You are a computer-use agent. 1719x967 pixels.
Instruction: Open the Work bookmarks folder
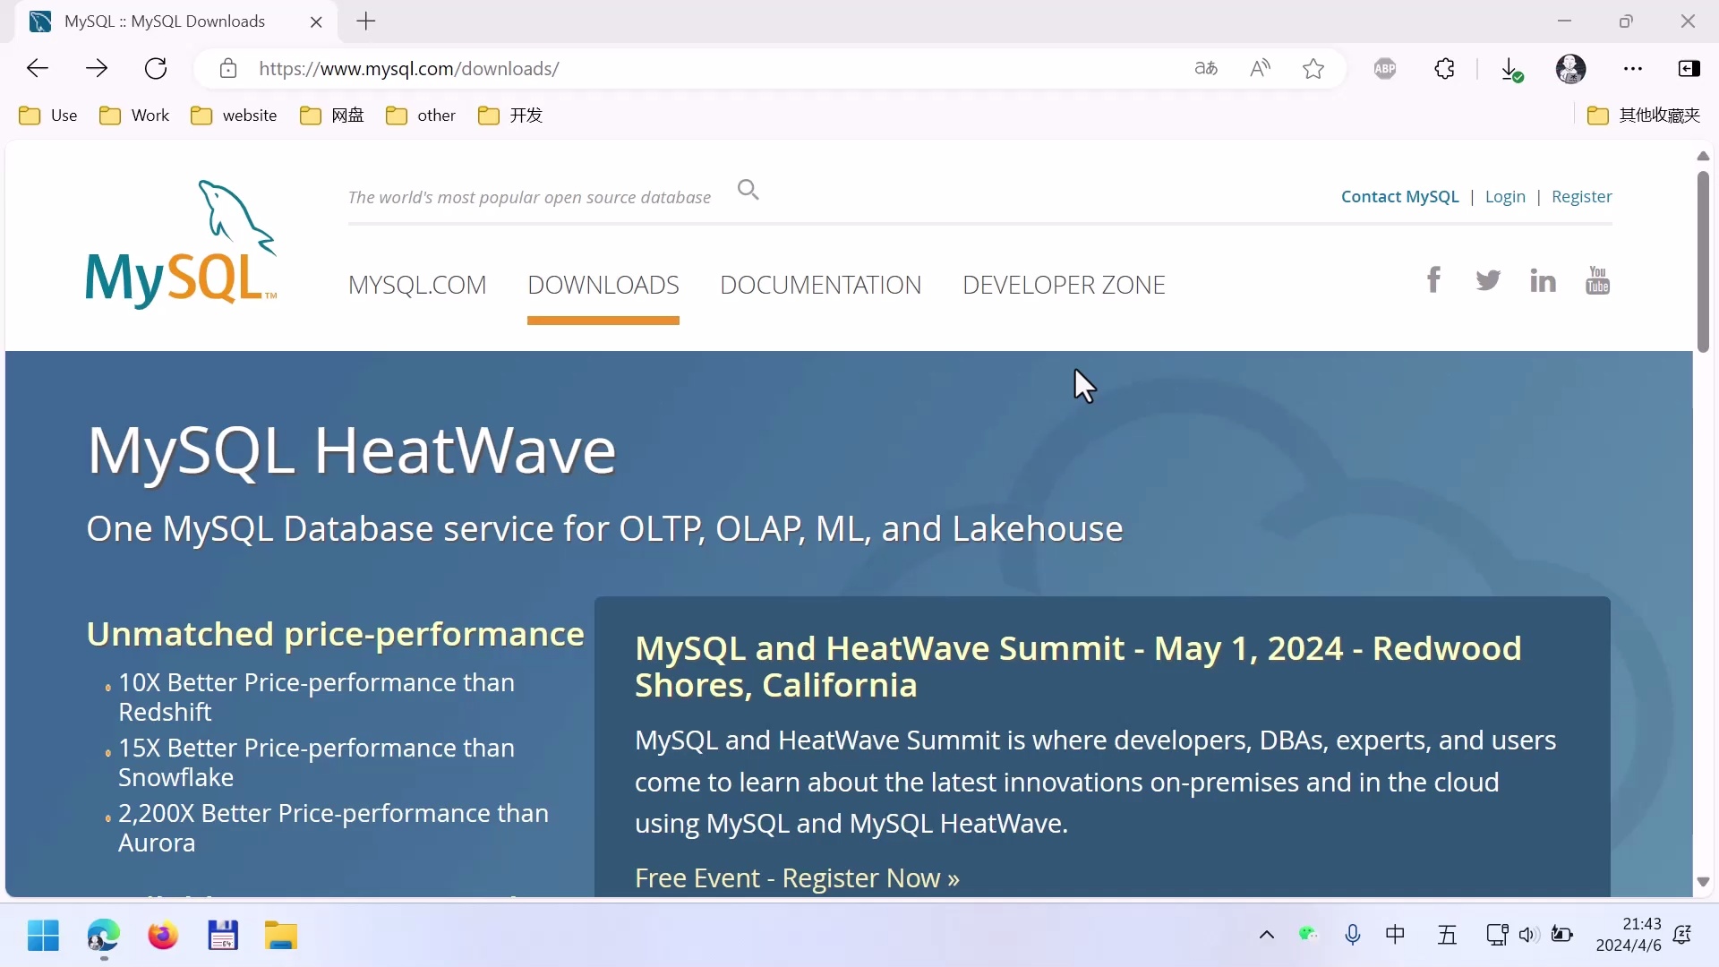point(134,116)
